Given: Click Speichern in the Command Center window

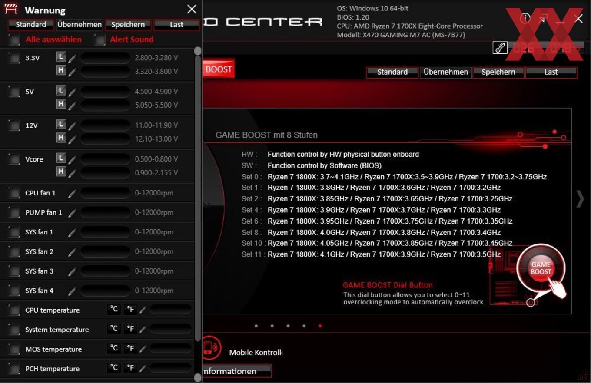Looking at the screenshot, I should 498,72.
